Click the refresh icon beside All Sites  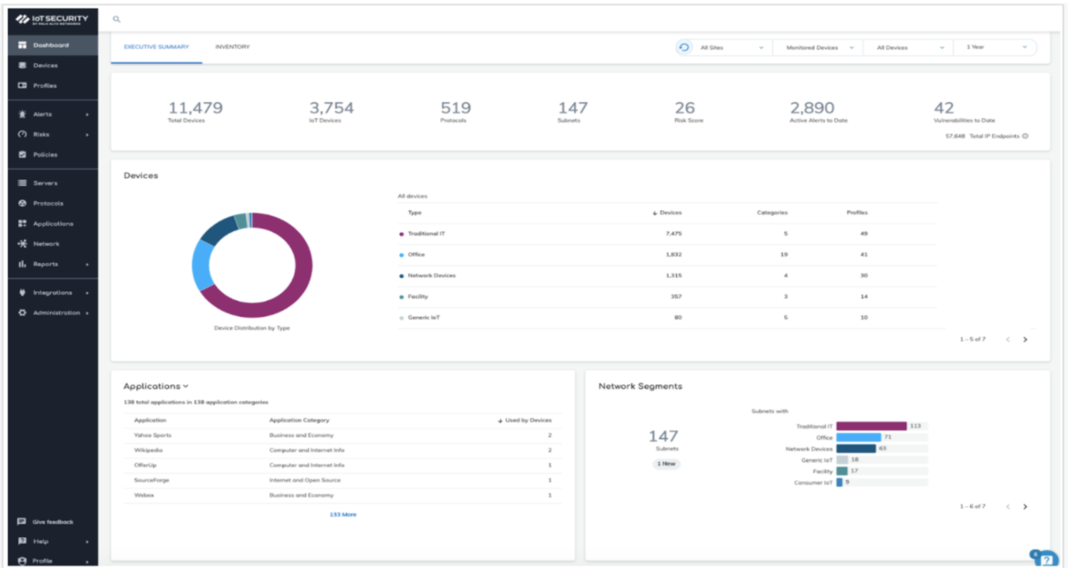[684, 47]
